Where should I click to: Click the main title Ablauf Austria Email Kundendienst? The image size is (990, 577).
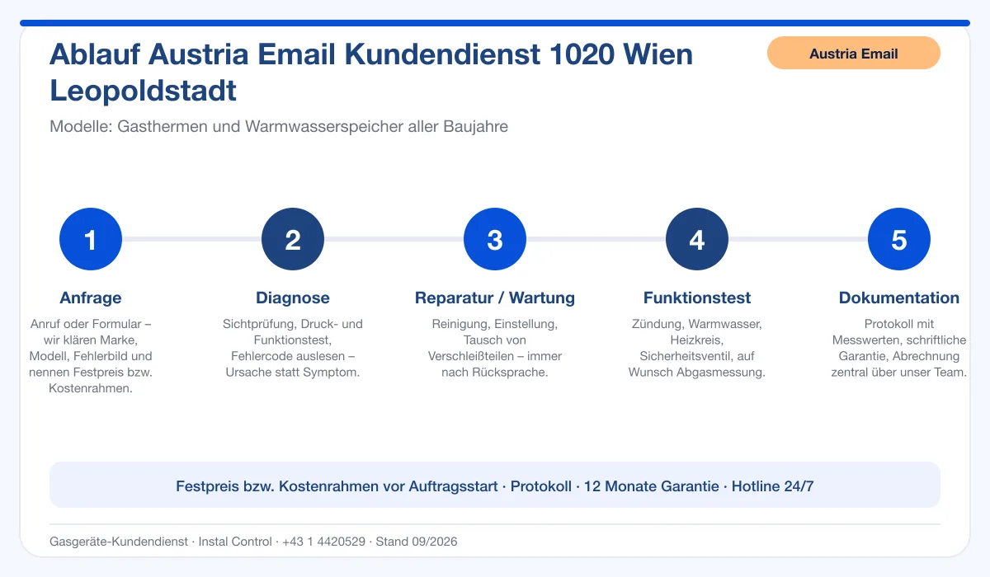(371, 72)
